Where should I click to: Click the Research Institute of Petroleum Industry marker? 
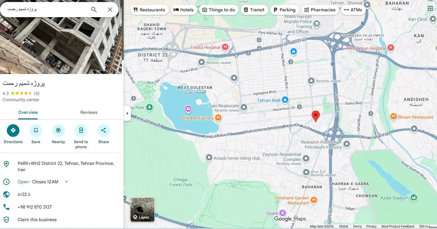click(347, 144)
